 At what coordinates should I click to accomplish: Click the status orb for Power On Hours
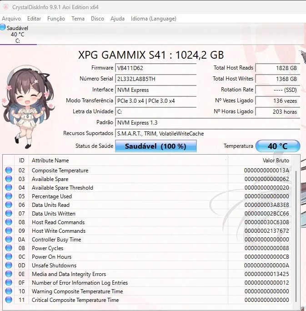[9, 256]
